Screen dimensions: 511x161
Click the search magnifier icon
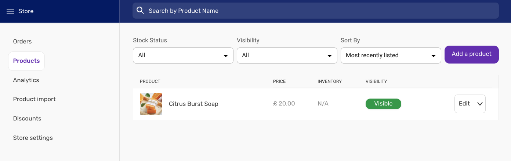pyautogui.click(x=140, y=11)
